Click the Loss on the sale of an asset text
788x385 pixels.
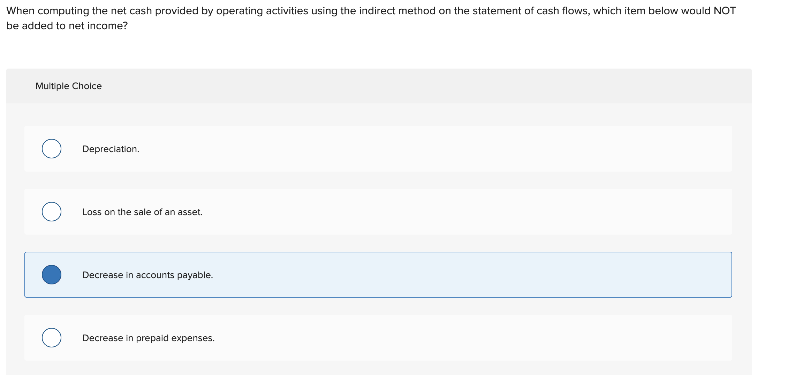[x=142, y=212]
